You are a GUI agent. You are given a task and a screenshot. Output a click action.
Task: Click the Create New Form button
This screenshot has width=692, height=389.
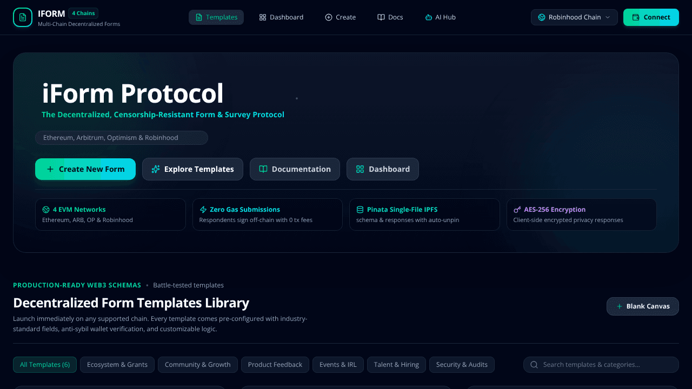point(85,169)
